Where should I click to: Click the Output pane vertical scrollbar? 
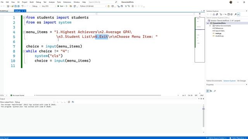[203, 116]
